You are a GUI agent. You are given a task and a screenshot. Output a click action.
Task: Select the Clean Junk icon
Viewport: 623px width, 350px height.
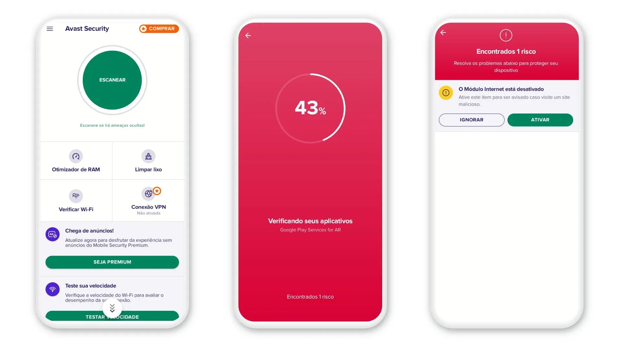148,156
